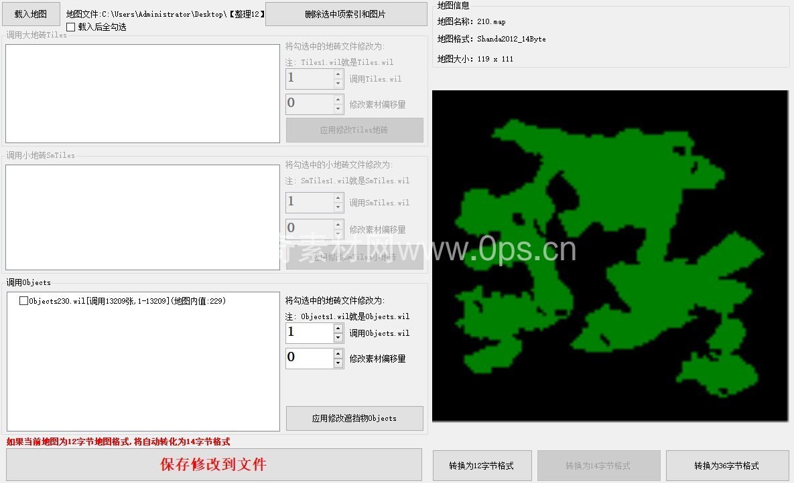Click inside the 调用大地砖Tiles list box
794x483 pixels.
coord(142,94)
